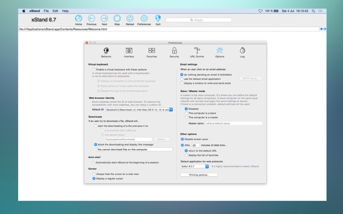Open the Safari default application dropdown

point(195,166)
